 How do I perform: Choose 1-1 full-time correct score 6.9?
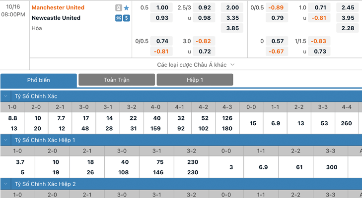point(275,123)
